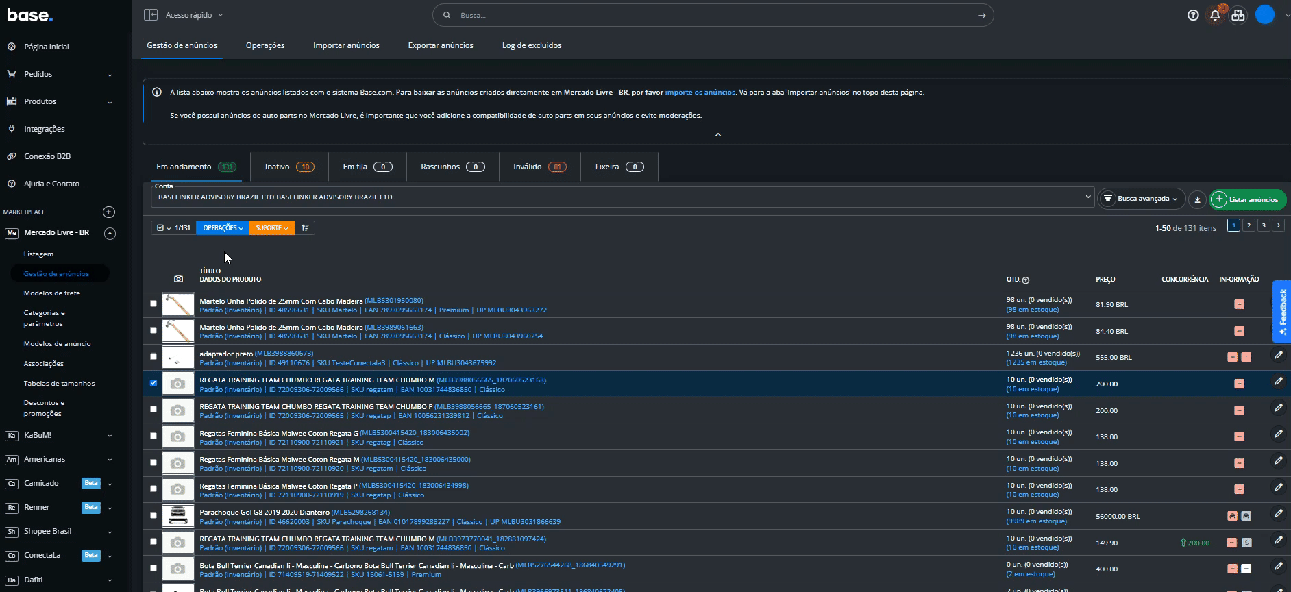This screenshot has height=592, width=1291.
Task: Open the Busca avançada dropdown
Action: (x=1142, y=199)
